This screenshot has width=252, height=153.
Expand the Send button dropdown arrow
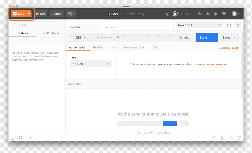(214, 38)
